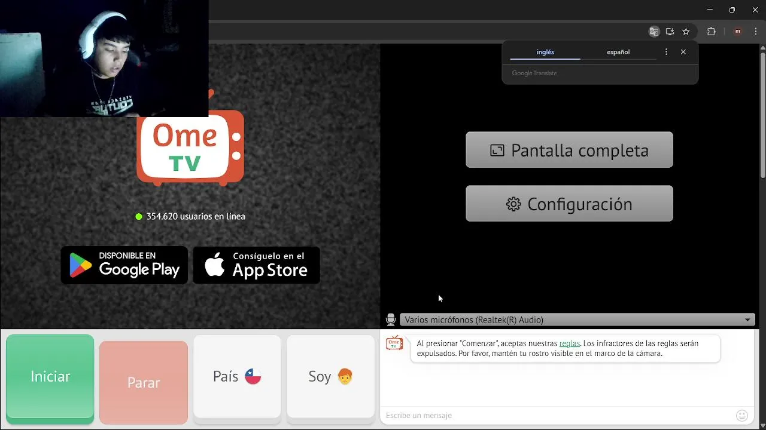Open the Google Play download badge
The width and height of the screenshot is (766, 430).
tap(124, 265)
